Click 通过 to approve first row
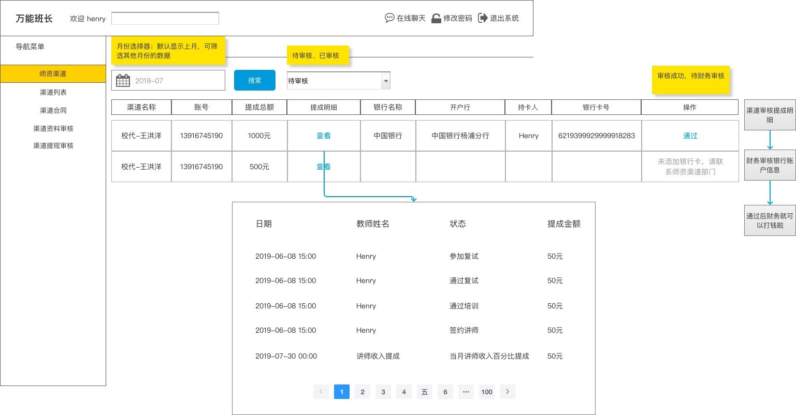The width and height of the screenshot is (796, 415). (690, 136)
